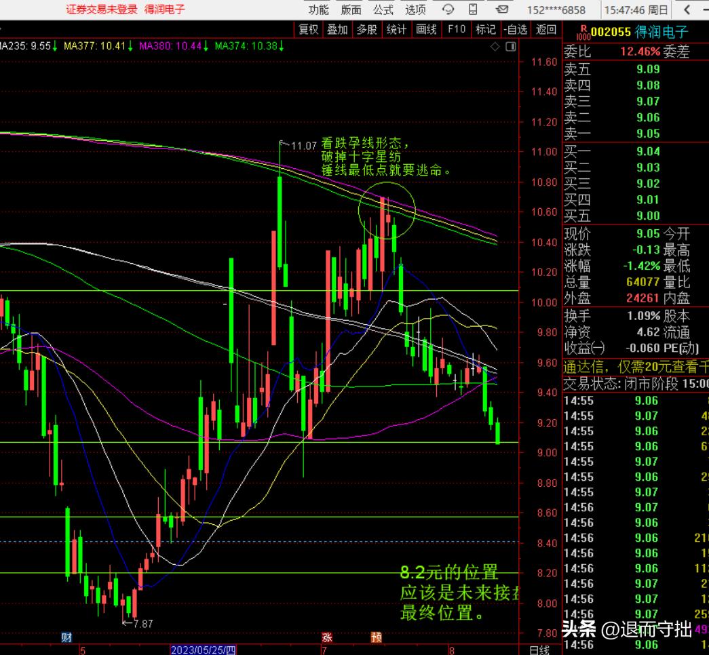Click the 涨 event marker on the timeline

327,637
